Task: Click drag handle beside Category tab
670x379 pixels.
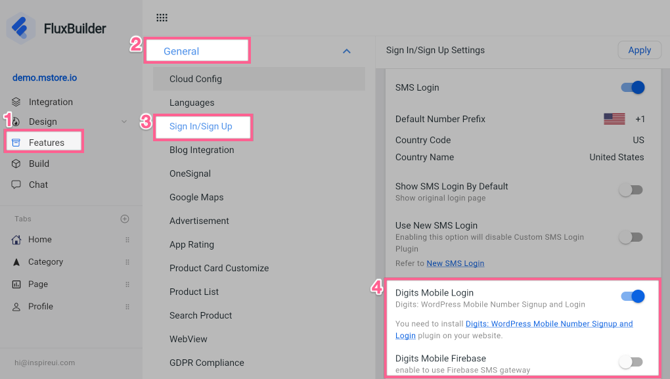Action: 127,262
